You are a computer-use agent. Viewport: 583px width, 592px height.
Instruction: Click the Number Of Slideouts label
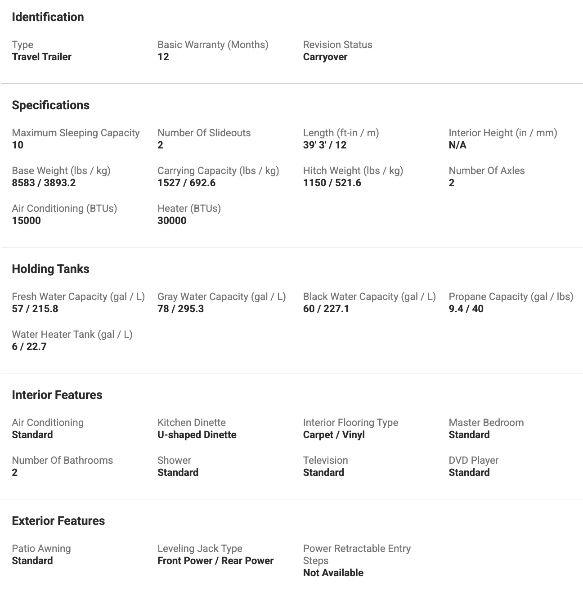point(204,133)
